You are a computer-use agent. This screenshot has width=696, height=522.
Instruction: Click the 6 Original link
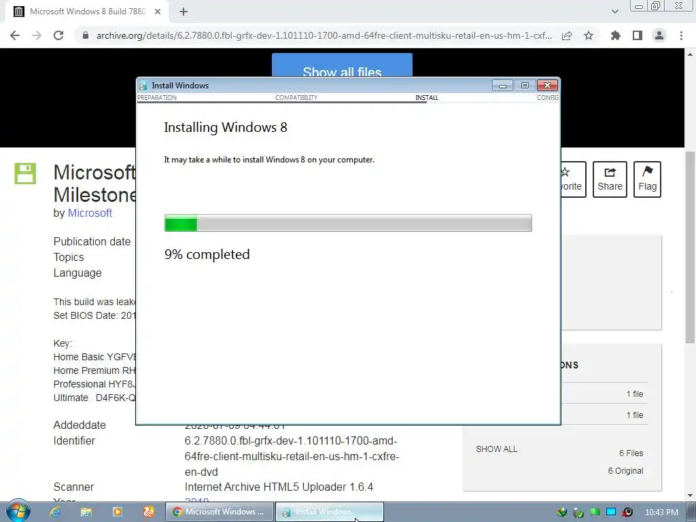625,471
